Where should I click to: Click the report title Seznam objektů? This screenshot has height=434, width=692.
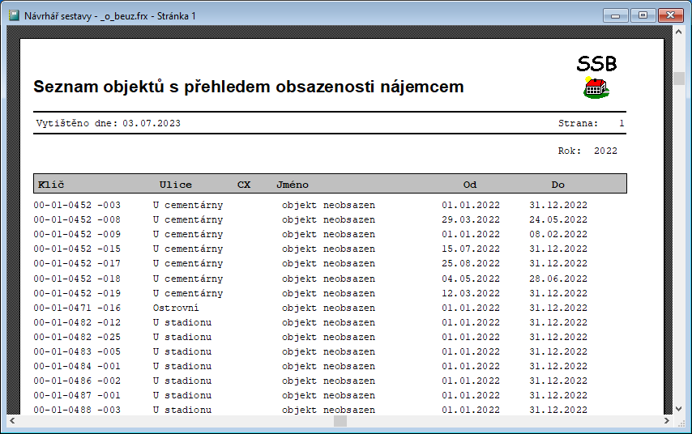pyautogui.click(x=249, y=87)
